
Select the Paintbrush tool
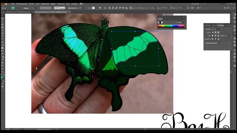[3, 33]
